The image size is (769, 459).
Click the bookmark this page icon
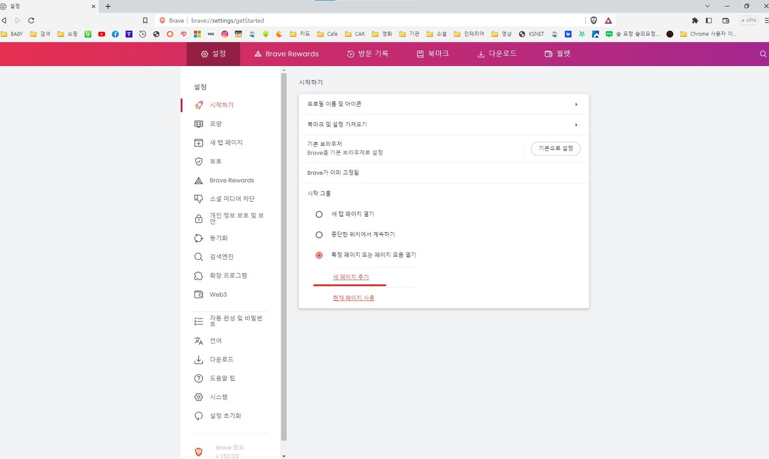coord(145,20)
